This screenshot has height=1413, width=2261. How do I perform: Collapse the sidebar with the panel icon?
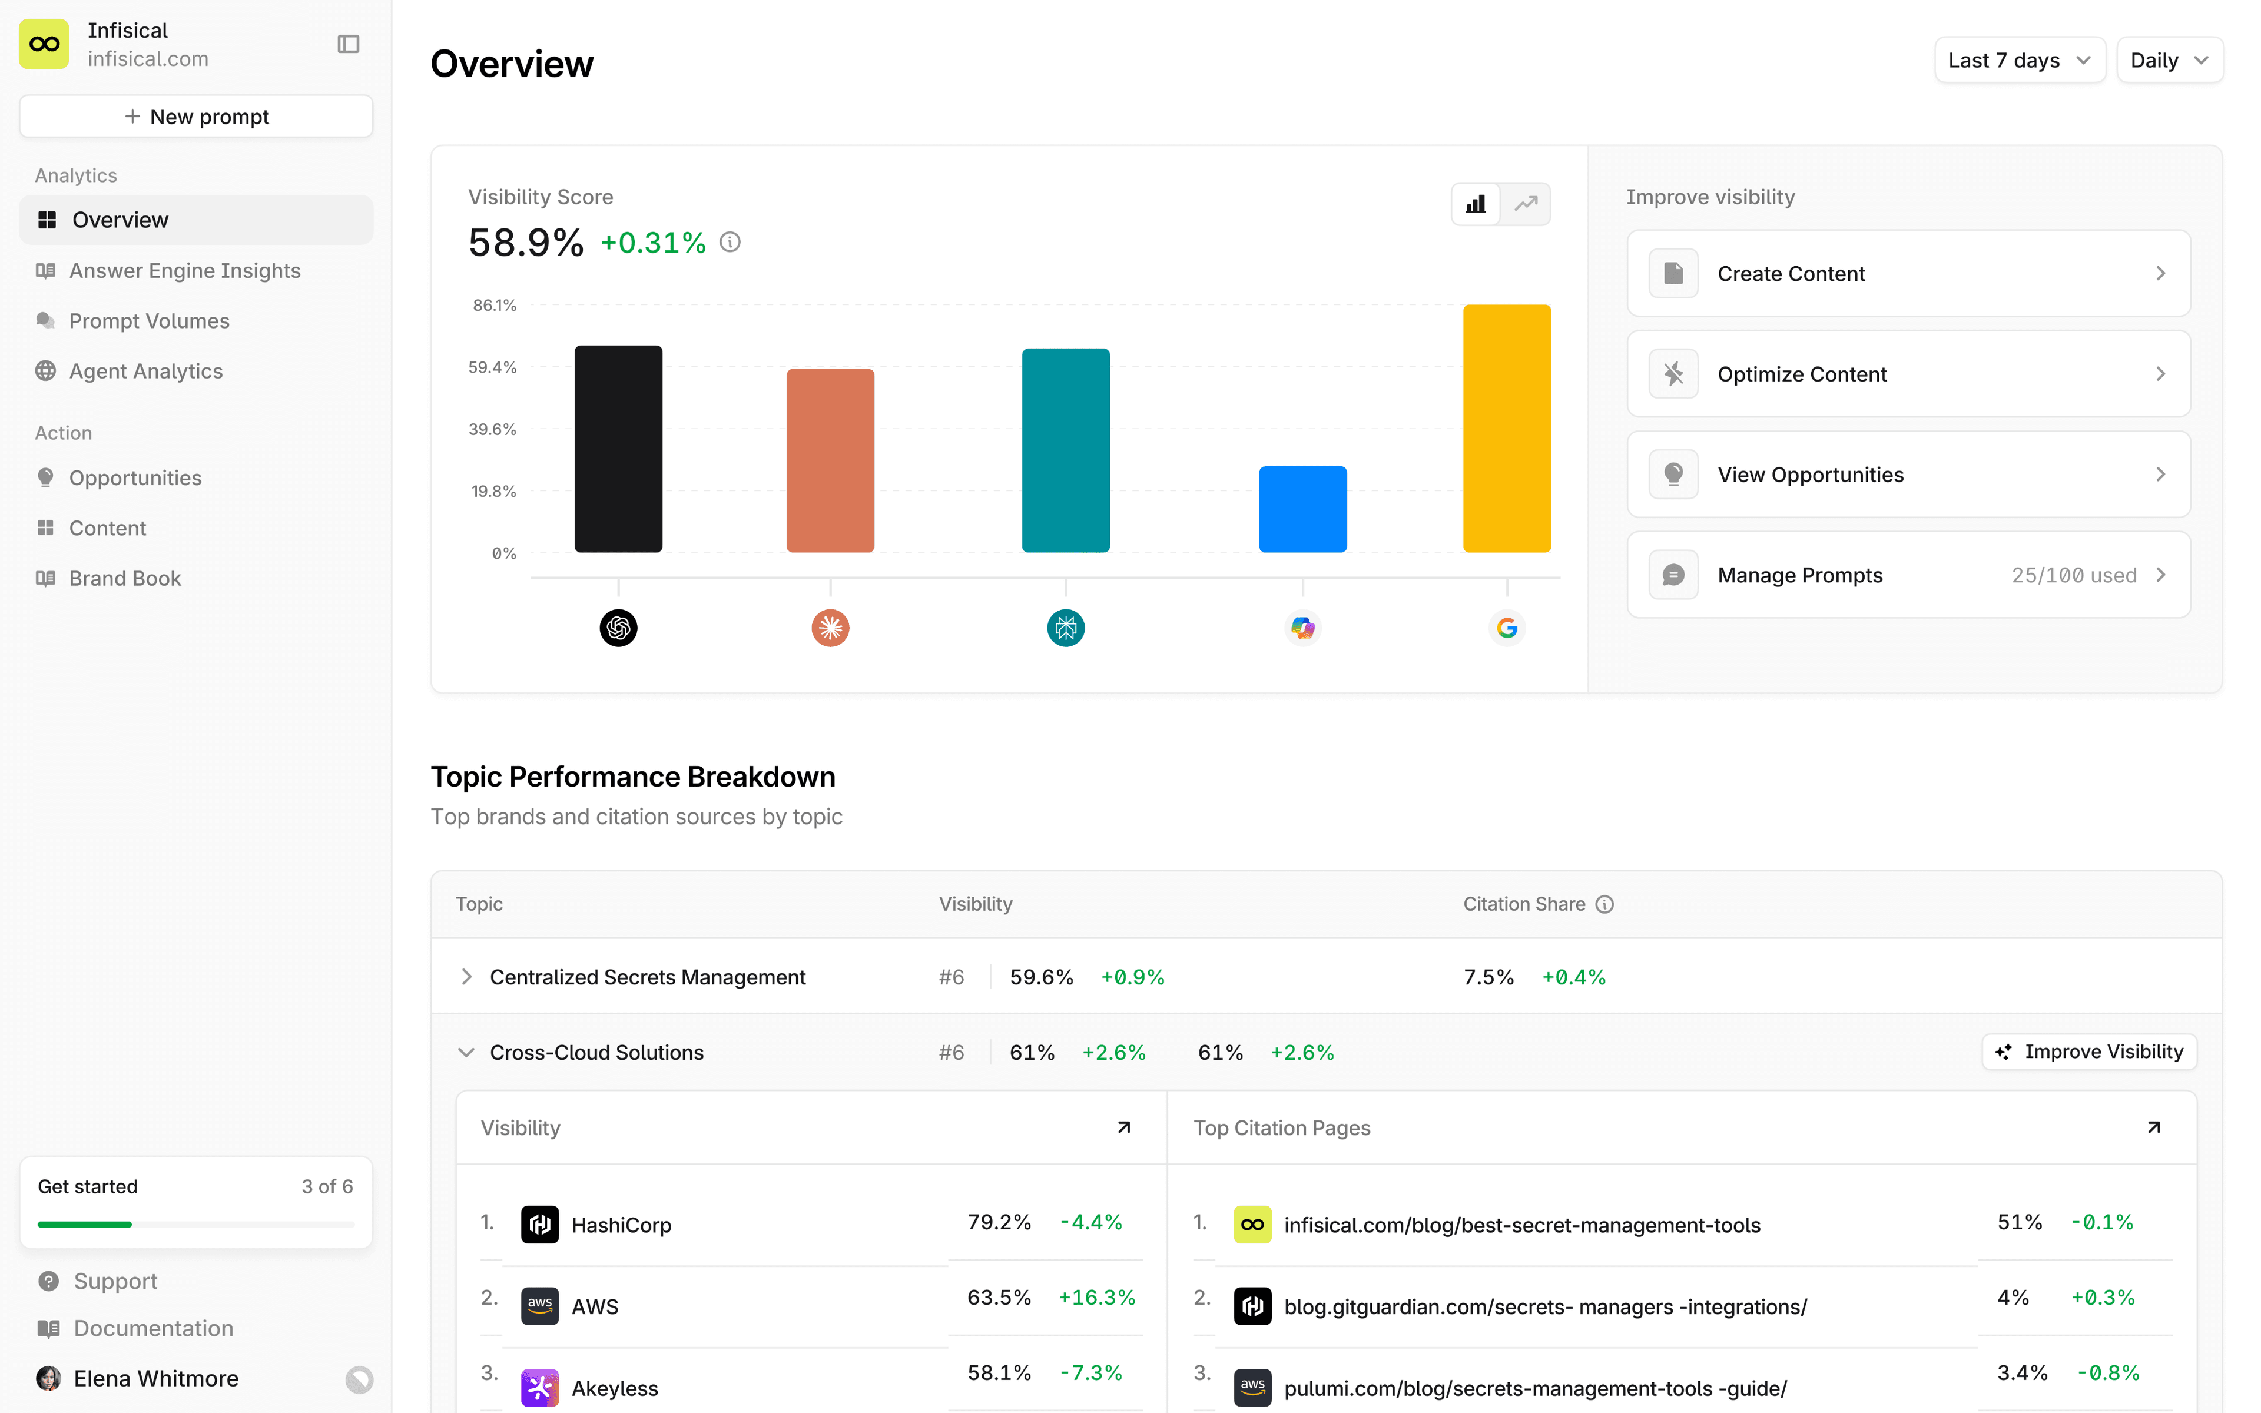[x=347, y=44]
